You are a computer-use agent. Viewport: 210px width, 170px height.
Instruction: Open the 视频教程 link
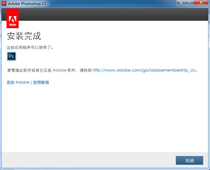[41, 82]
